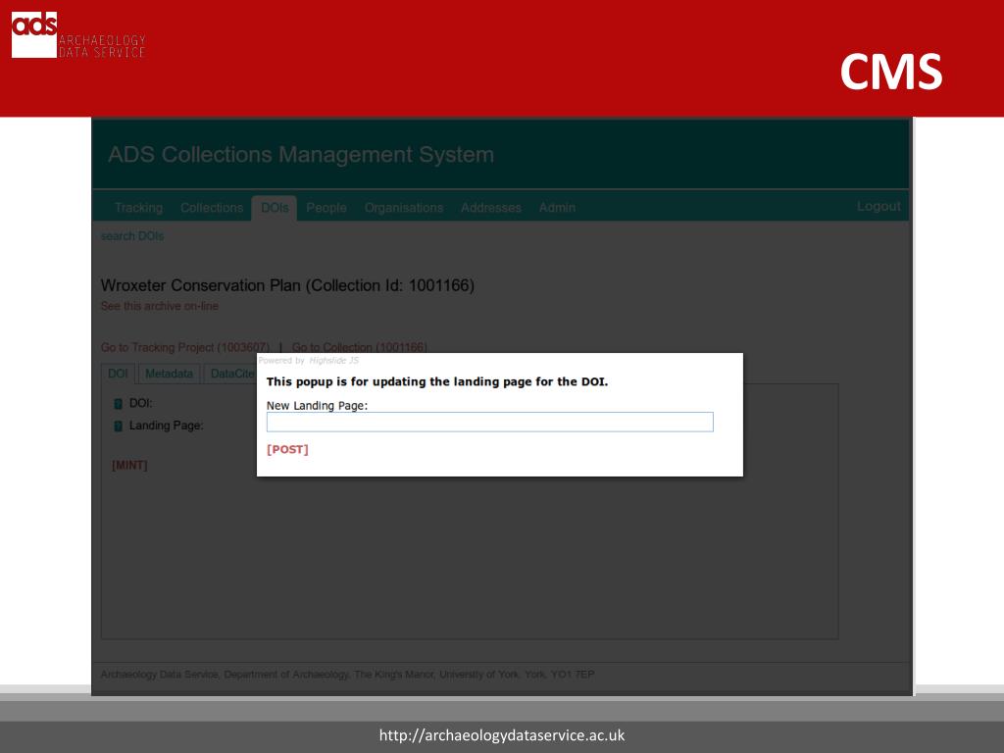The image size is (1004, 753).
Task: Follow the search DOIs link
Action: point(132,236)
